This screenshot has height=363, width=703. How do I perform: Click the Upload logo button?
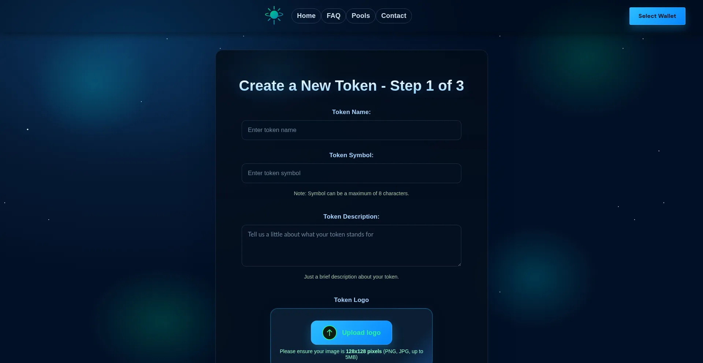351,333
